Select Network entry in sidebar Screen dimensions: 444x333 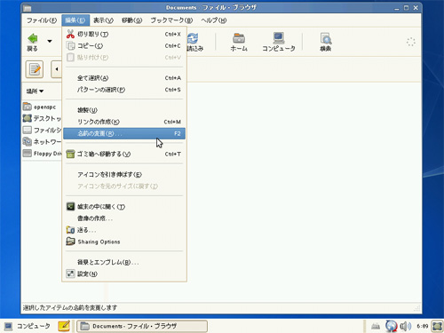tap(42, 142)
